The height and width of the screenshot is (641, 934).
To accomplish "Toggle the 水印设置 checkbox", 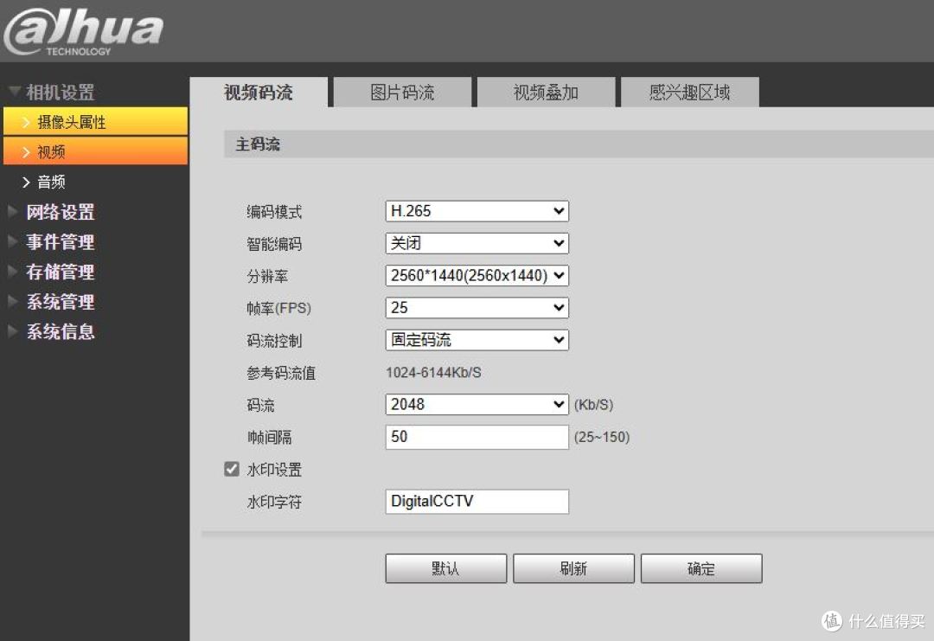I will click(232, 469).
